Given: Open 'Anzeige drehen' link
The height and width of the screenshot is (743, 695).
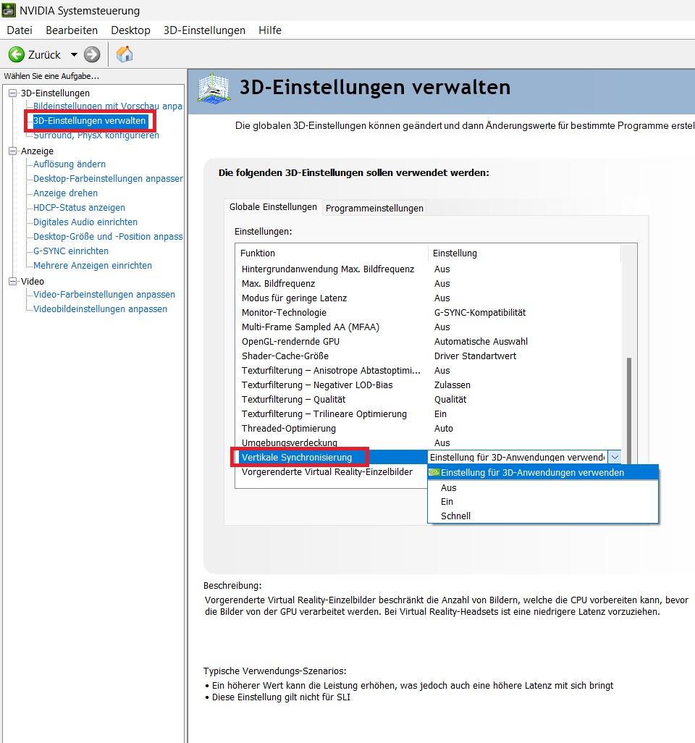Looking at the screenshot, I should point(65,193).
